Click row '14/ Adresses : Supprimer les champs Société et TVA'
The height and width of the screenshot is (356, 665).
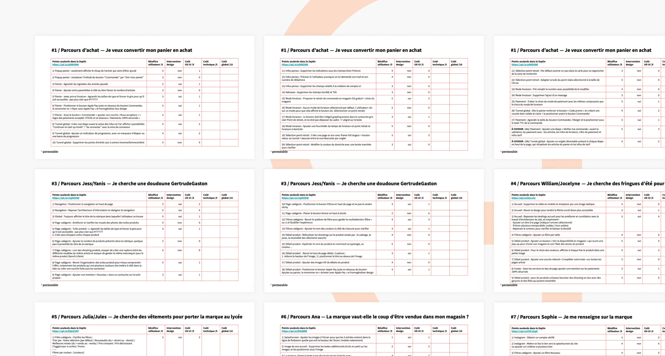pyautogui.click(x=374, y=93)
